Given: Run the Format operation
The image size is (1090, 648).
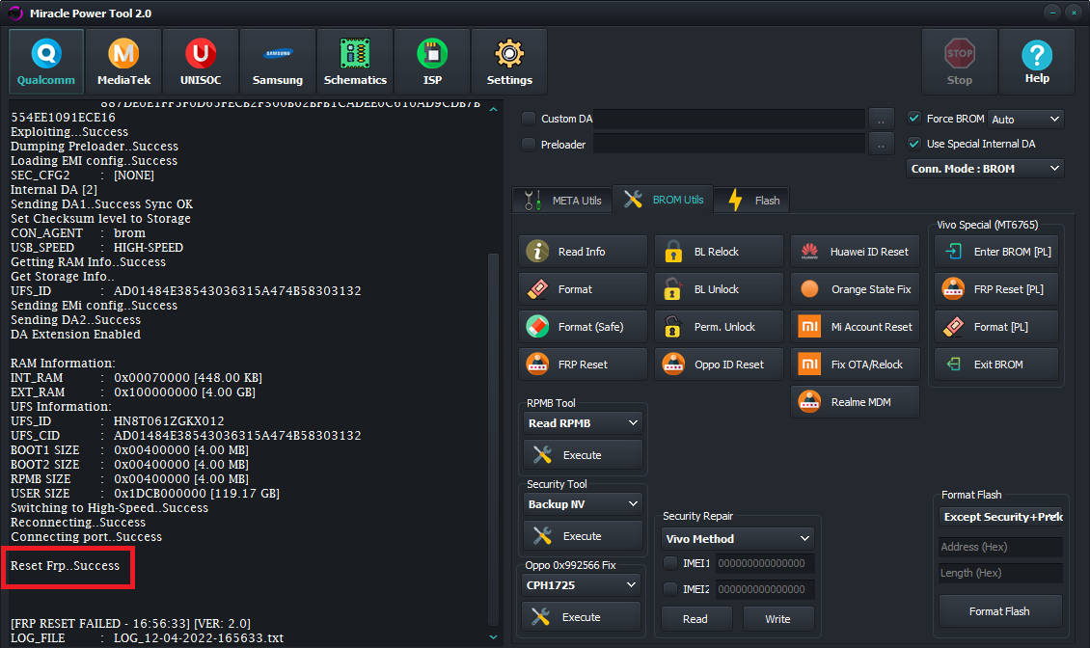Looking at the screenshot, I should click(x=583, y=289).
